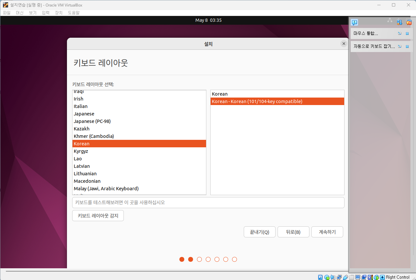Select Lao in the layout list

pyautogui.click(x=139, y=159)
